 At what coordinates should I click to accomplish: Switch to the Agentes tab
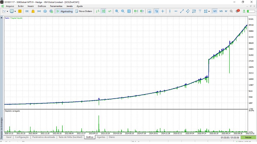101,137
